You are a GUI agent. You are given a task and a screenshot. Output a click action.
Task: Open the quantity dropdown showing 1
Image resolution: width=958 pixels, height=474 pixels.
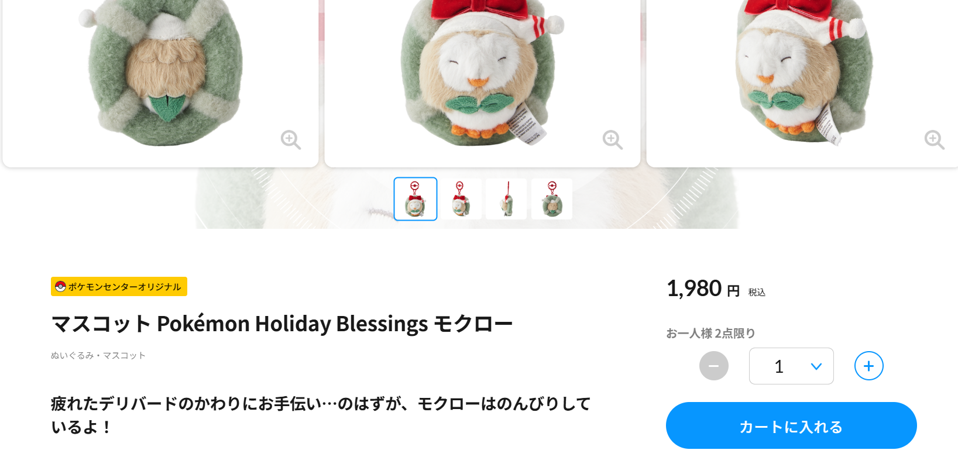(x=791, y=366)
